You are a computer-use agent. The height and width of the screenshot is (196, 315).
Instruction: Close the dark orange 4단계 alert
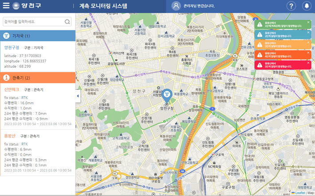coord(308,53)
